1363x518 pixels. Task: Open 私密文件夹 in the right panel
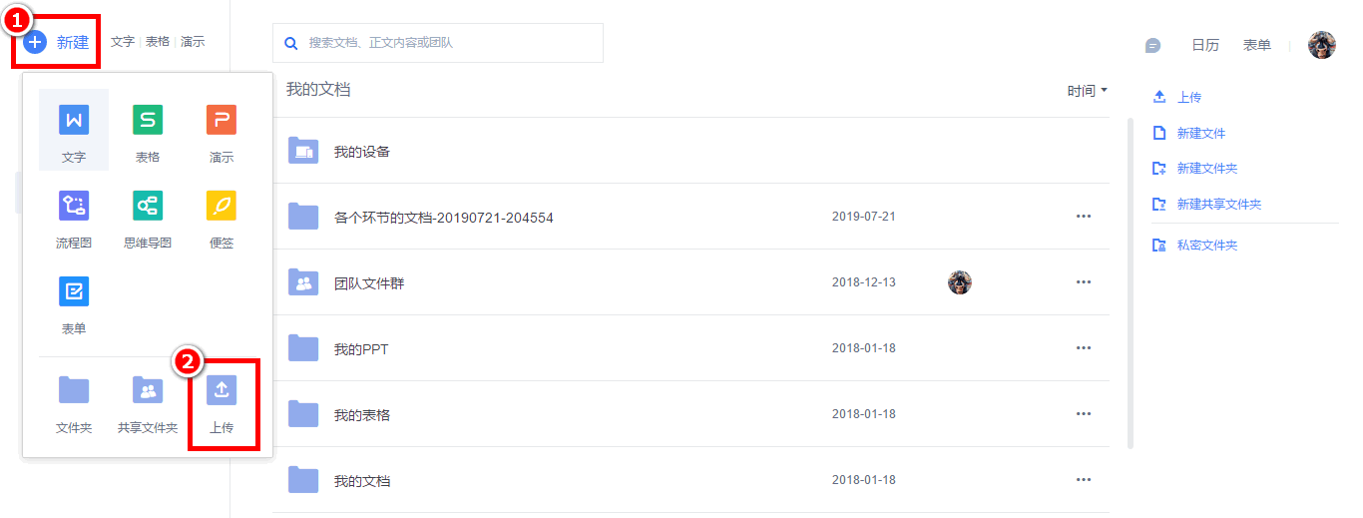[x=1206, y=246]
